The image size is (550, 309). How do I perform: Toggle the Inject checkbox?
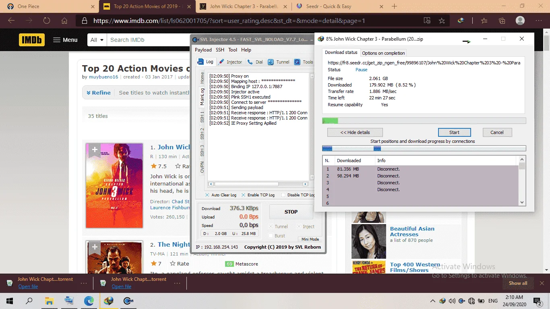[x=299, y=227]
